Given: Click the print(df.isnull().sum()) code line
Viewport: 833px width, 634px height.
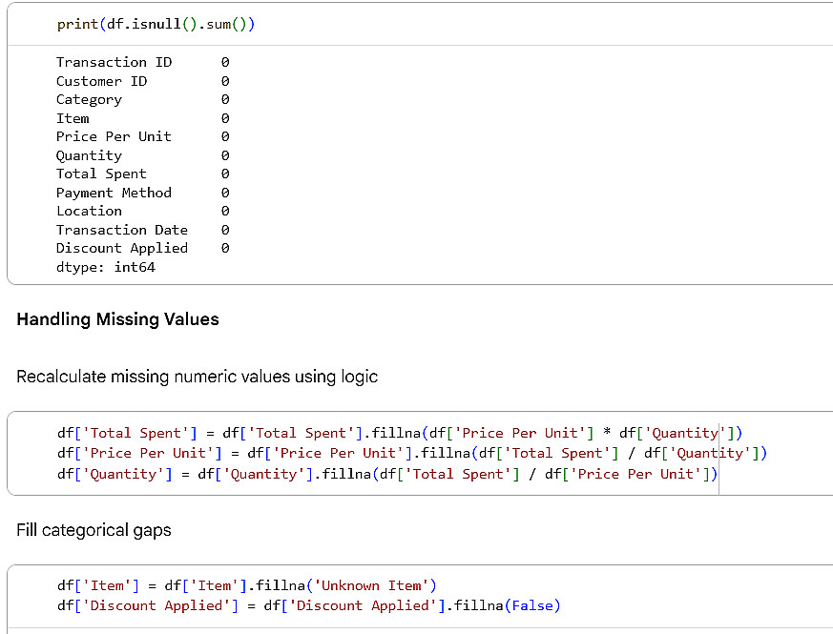Looking at the screenshot, I should pos(156,25).
